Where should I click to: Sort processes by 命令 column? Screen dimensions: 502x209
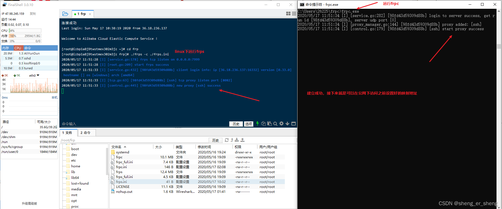pyautogui.click(x=41, y=48)
